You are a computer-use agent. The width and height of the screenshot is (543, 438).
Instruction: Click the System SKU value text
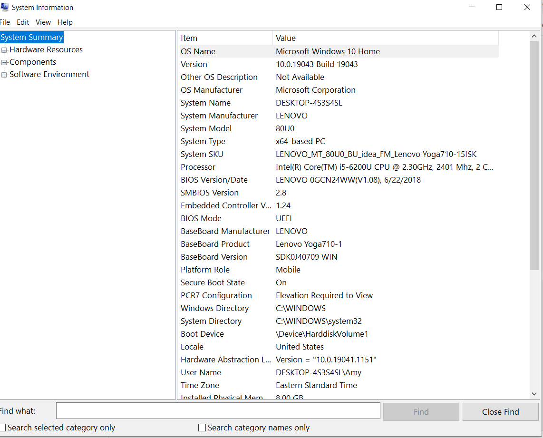click(376, 154)
